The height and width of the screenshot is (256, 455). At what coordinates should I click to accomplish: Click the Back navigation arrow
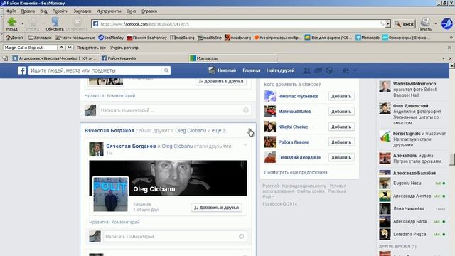[11, 22]
